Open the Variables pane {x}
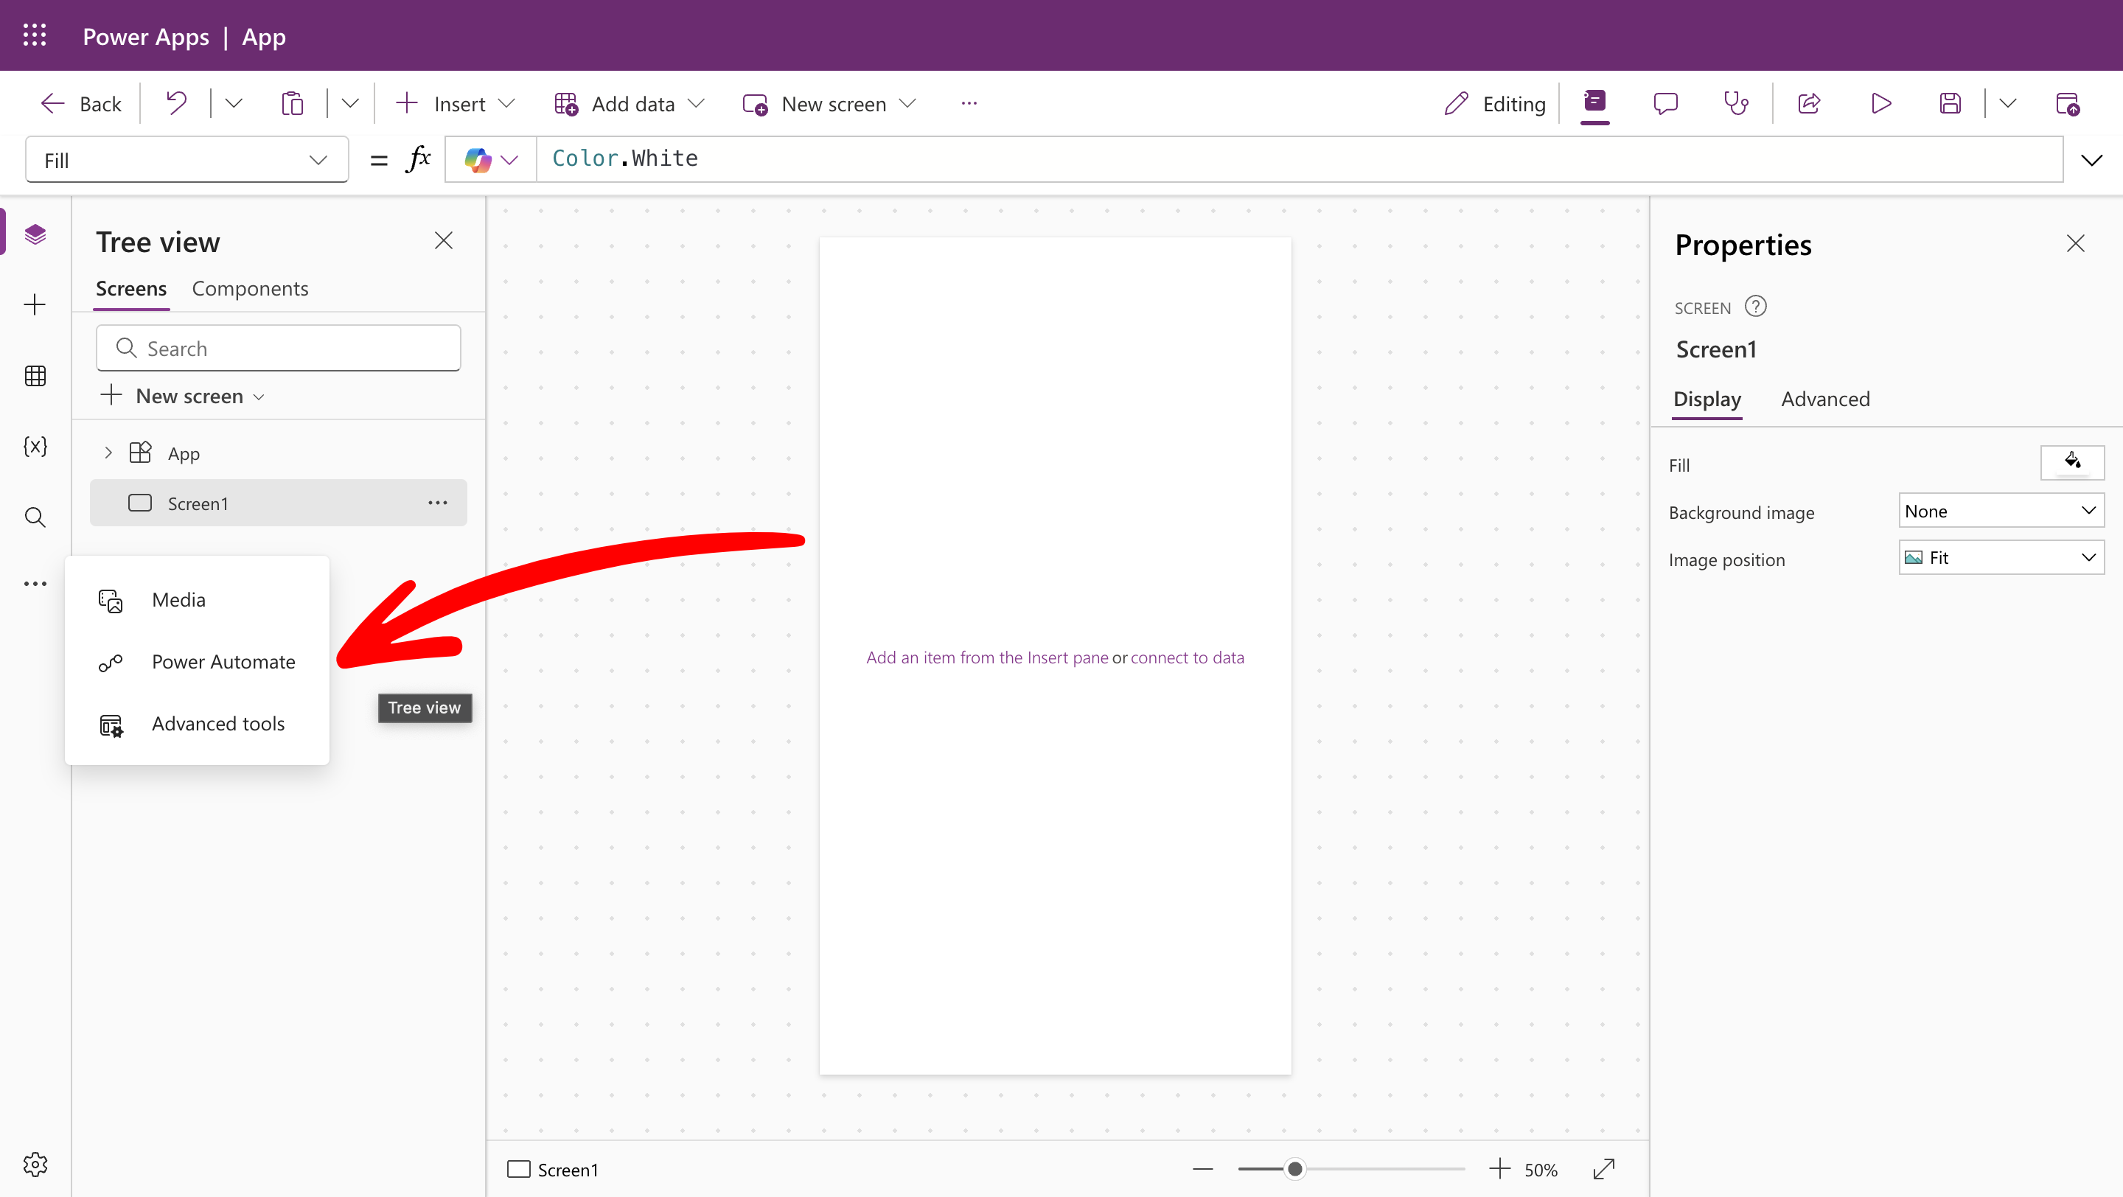Image resolution: width=2123 pixels, height=1197 pixels. [x=35, y=447]
